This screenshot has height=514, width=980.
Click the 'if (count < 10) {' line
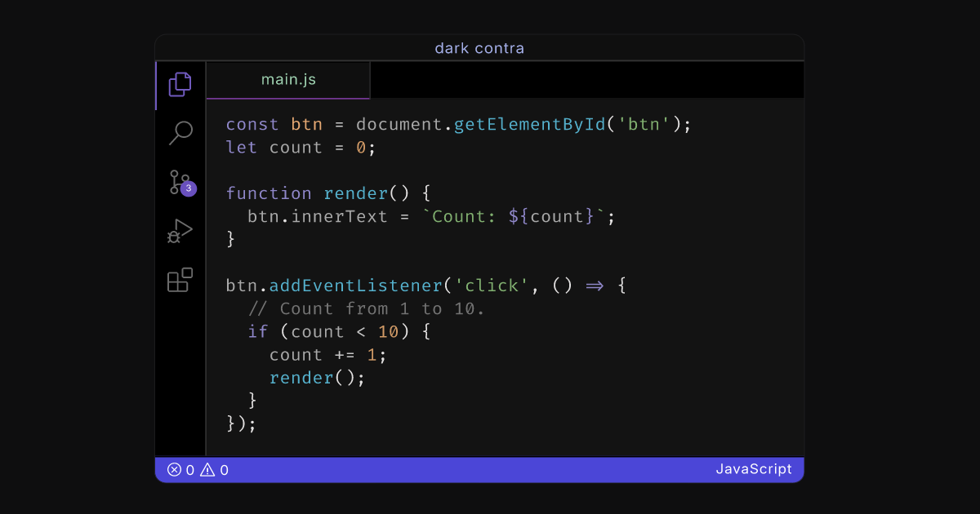[339, 331]
